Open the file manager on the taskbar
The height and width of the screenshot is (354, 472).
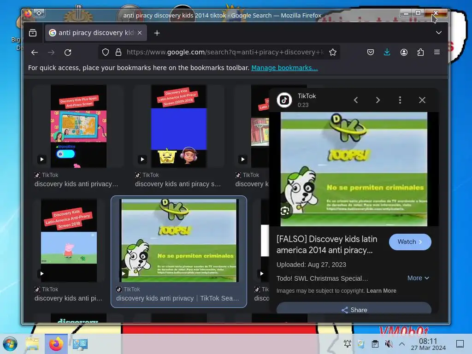[32, 344]
